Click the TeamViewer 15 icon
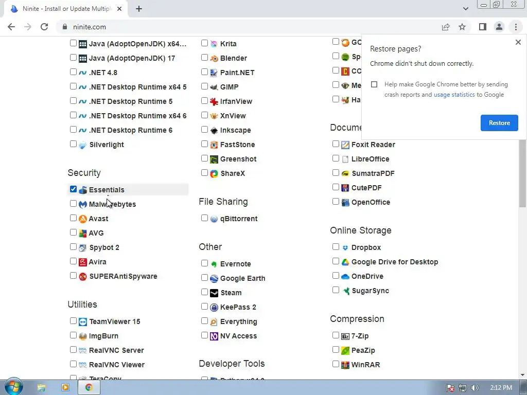 83,322
